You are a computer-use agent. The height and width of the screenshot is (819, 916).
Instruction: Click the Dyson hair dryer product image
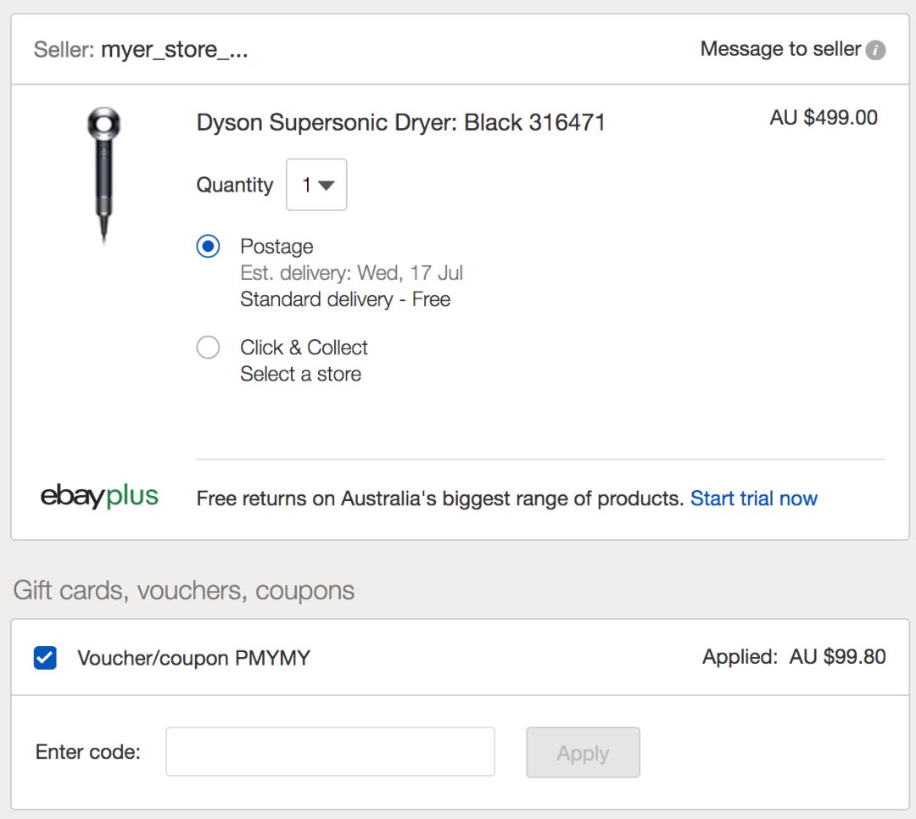pos(103,175)
